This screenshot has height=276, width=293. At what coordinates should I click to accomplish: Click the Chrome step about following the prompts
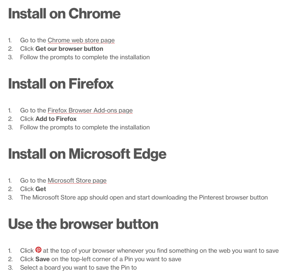85,57
